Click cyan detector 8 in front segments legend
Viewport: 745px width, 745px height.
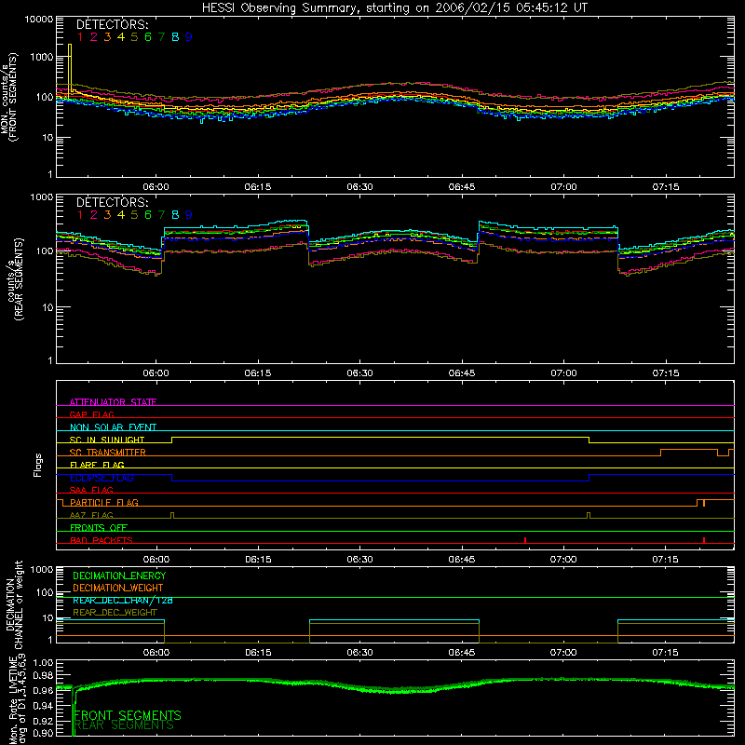[x=175, y=36]
